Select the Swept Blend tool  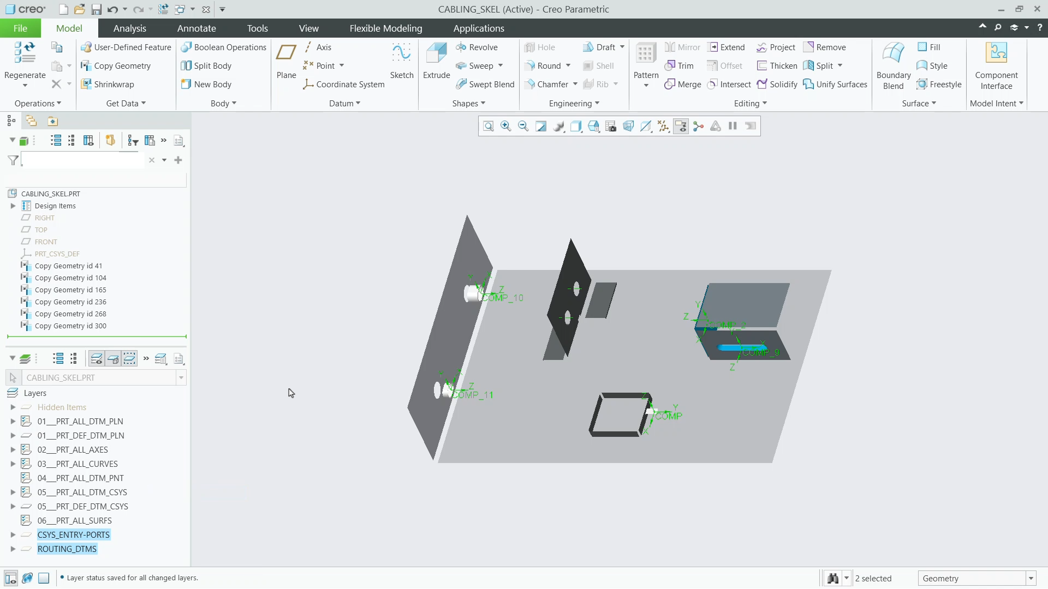485,84
